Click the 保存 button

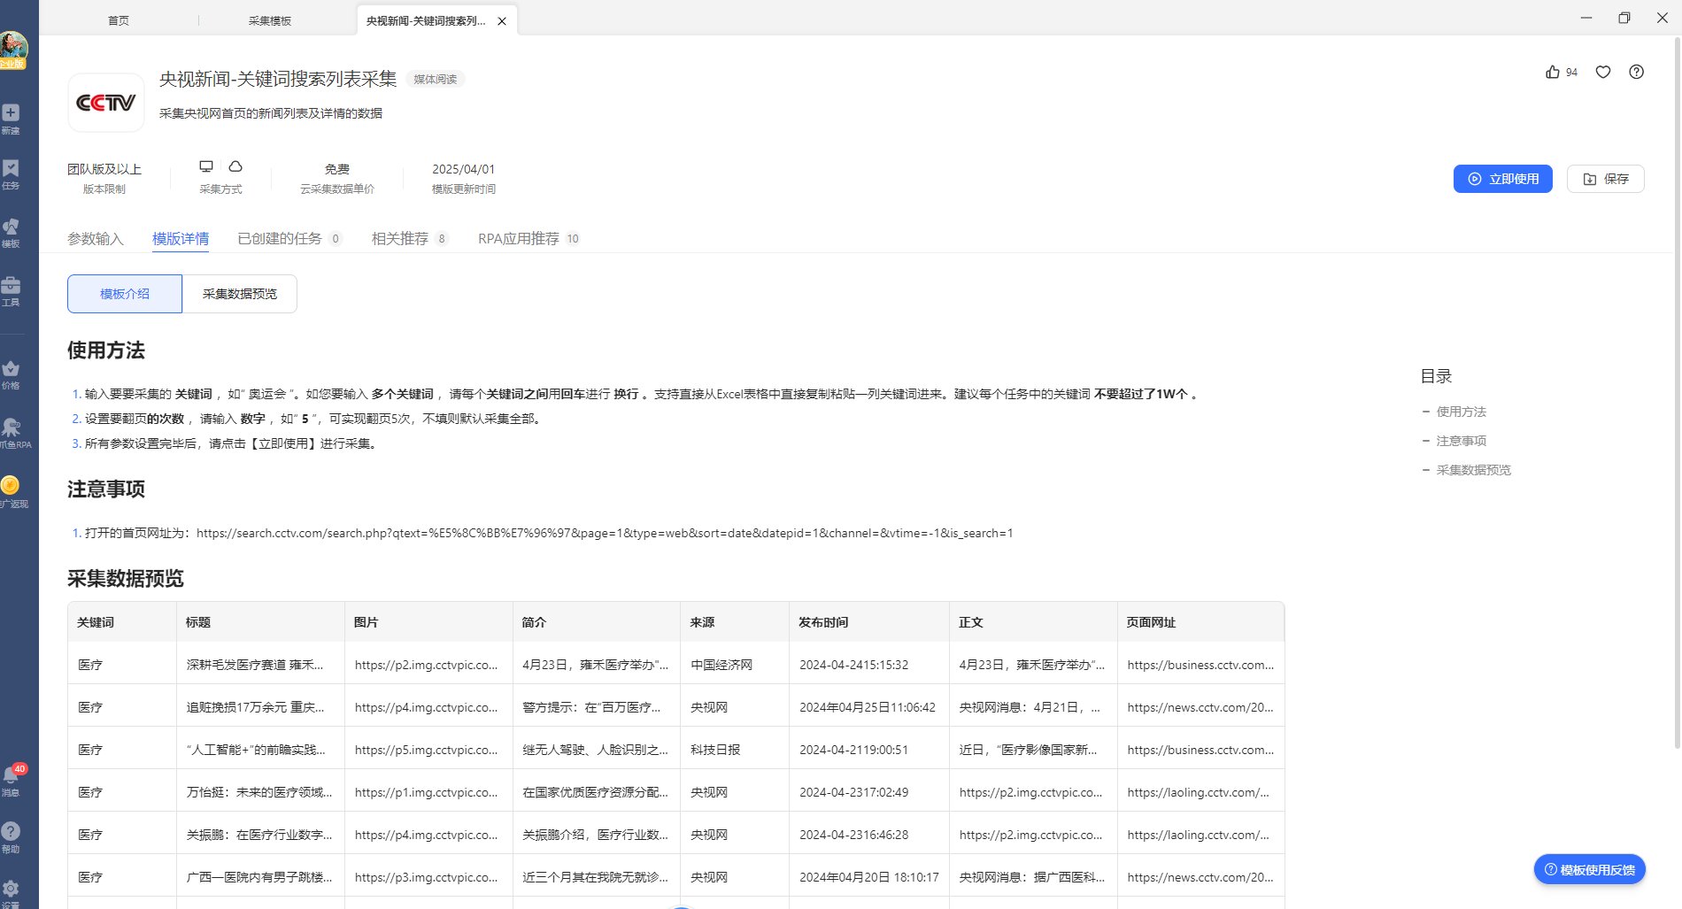[1606, 179]
